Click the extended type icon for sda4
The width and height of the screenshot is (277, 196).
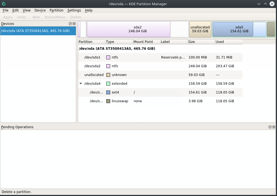108,84
